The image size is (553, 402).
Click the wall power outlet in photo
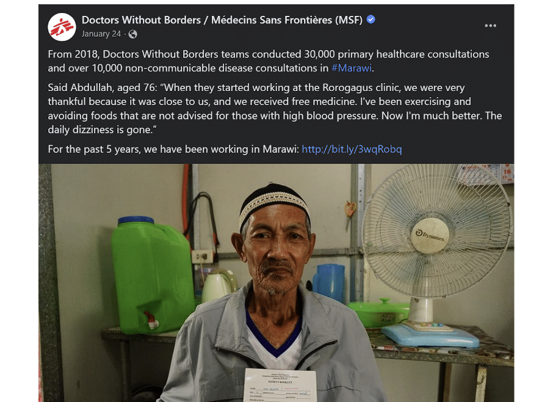click(x=203, y=256)
